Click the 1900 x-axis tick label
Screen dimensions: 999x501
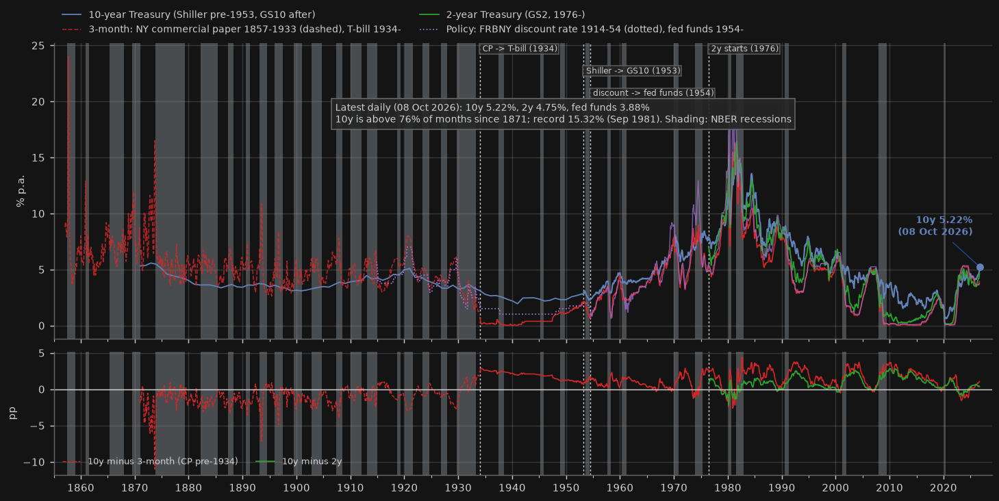296,487
